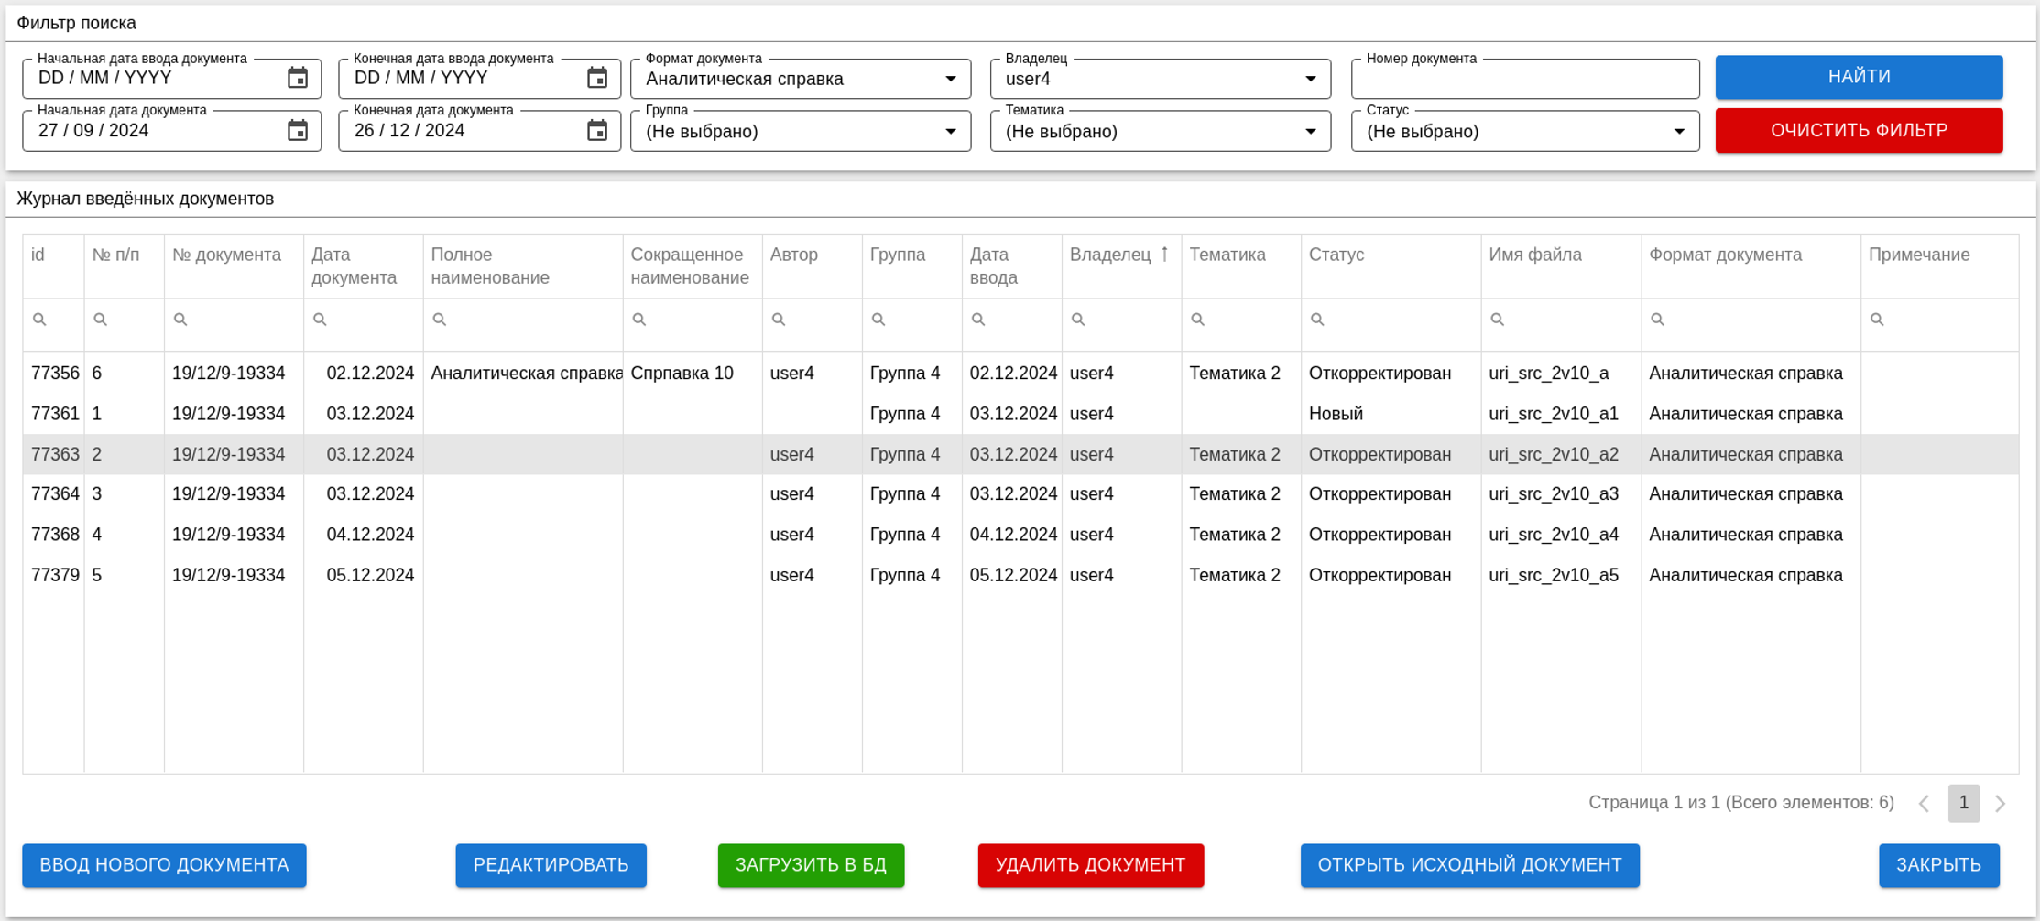
Task: Click the ЗАГРУЗИТЬ В БД button
Action: [810, 865]
